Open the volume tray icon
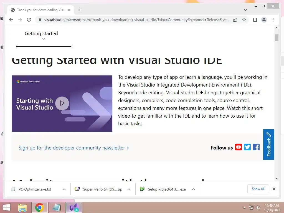The width and height of the screenshot is (284, 213). 258,207
